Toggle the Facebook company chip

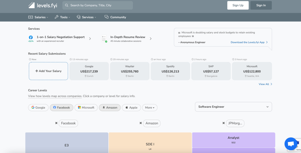61,107
